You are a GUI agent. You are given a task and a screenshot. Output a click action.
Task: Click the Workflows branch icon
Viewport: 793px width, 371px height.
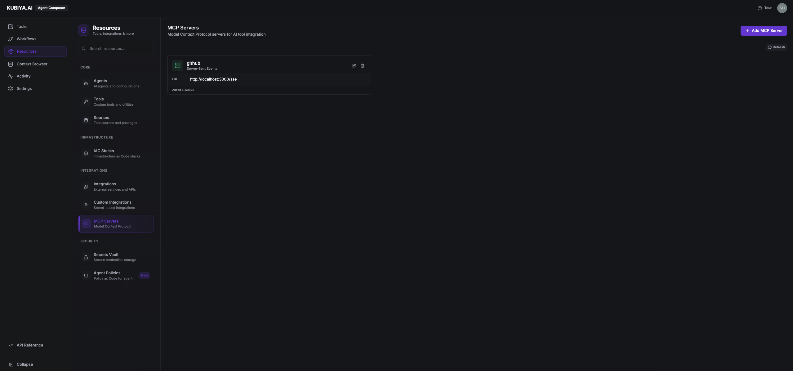(11, 39)
